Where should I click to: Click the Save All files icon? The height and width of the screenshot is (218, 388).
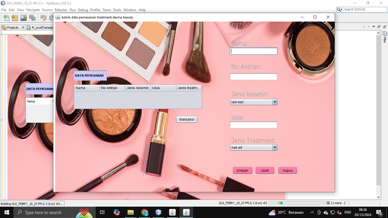click(x=32, y=18)
